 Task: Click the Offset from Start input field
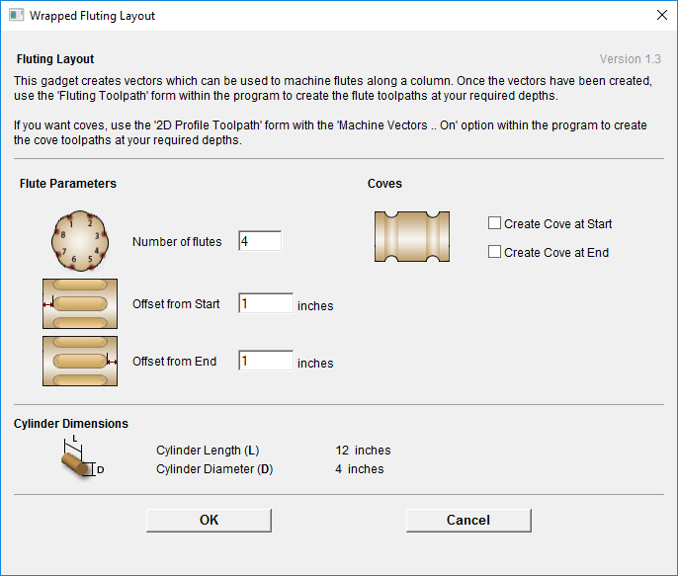coord(266,303)
